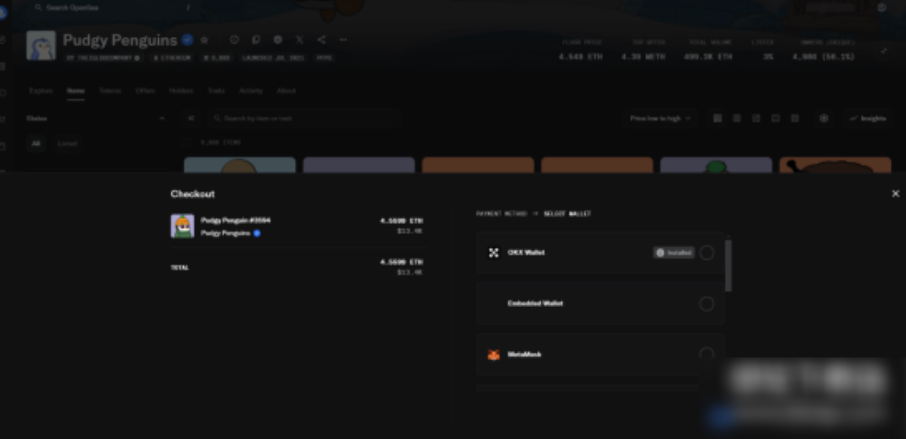The width and height of the screenshot is (906, 439).
Task: Switch to the Activity tab
Action: [x=251, y=91]
